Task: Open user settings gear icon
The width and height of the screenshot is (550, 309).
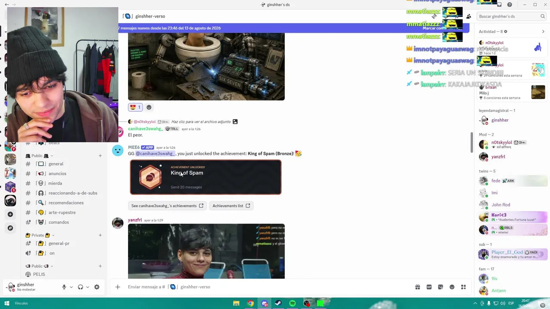Action: tap(97, 287)
